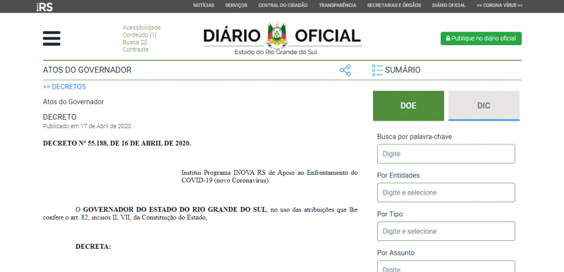
Task: Click the 'DECRETO' heading above publication date
Action: [x=60, y=117]
